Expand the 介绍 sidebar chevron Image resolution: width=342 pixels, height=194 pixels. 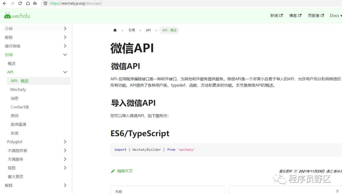click(x=65, y=28)
